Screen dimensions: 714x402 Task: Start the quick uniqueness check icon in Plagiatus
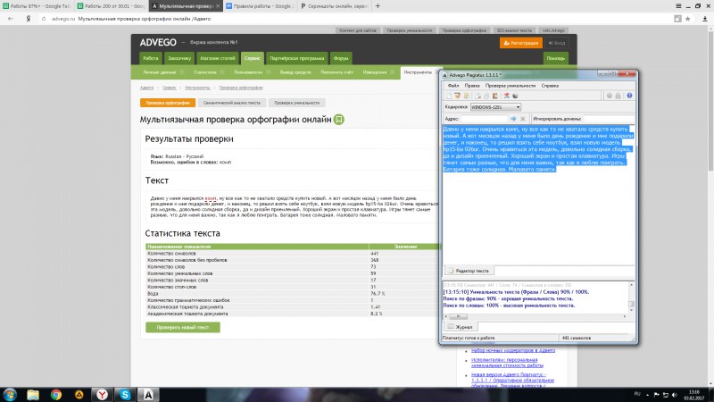(x=506, y=96)
